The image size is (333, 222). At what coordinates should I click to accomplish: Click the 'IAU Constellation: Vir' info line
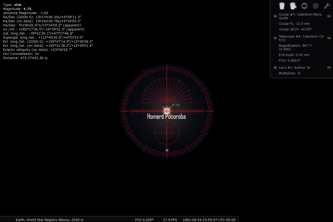tap(21, 54)
